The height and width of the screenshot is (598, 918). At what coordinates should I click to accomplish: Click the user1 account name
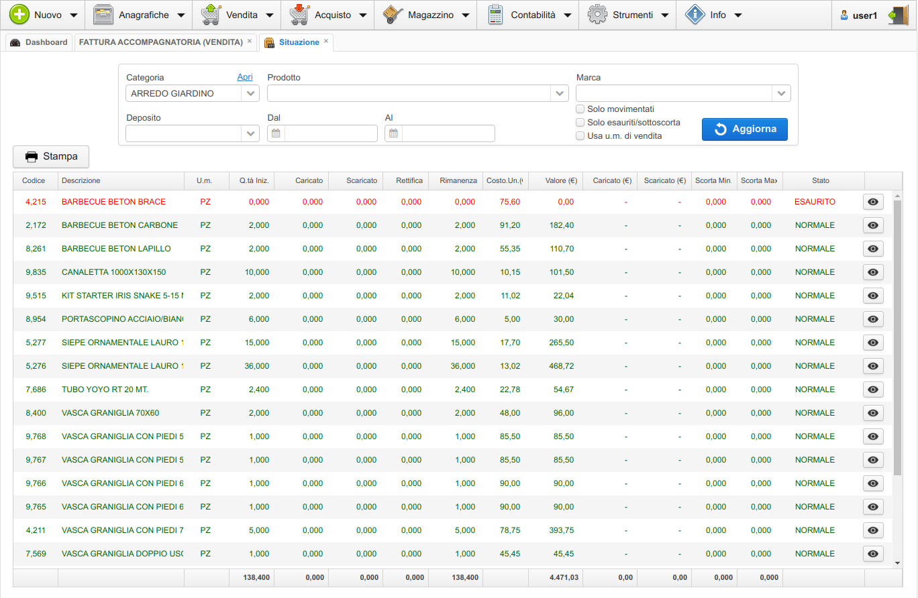coord(865,15)
